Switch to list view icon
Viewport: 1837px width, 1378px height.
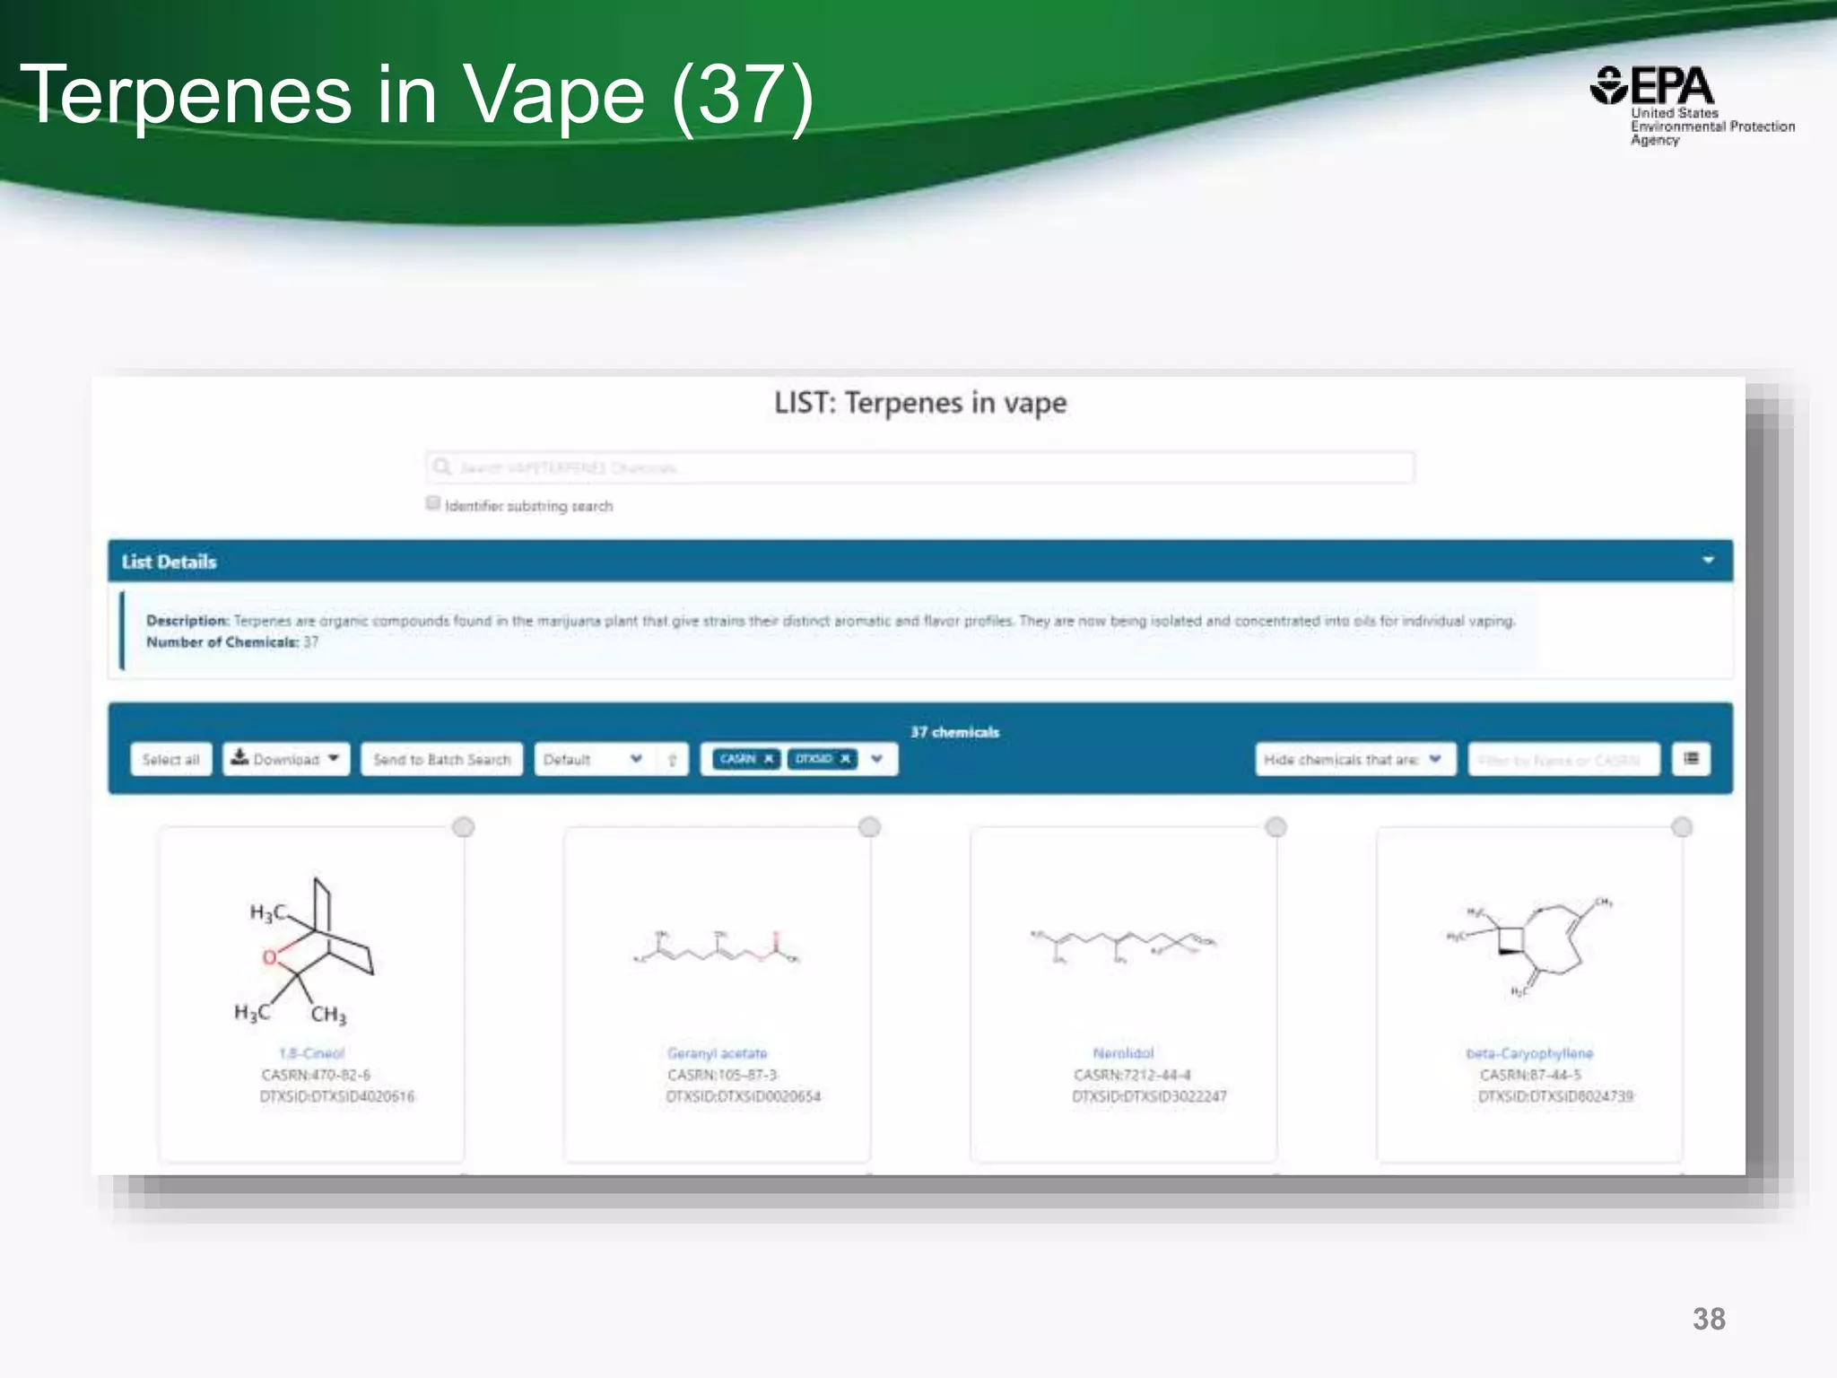point(1691,759)
